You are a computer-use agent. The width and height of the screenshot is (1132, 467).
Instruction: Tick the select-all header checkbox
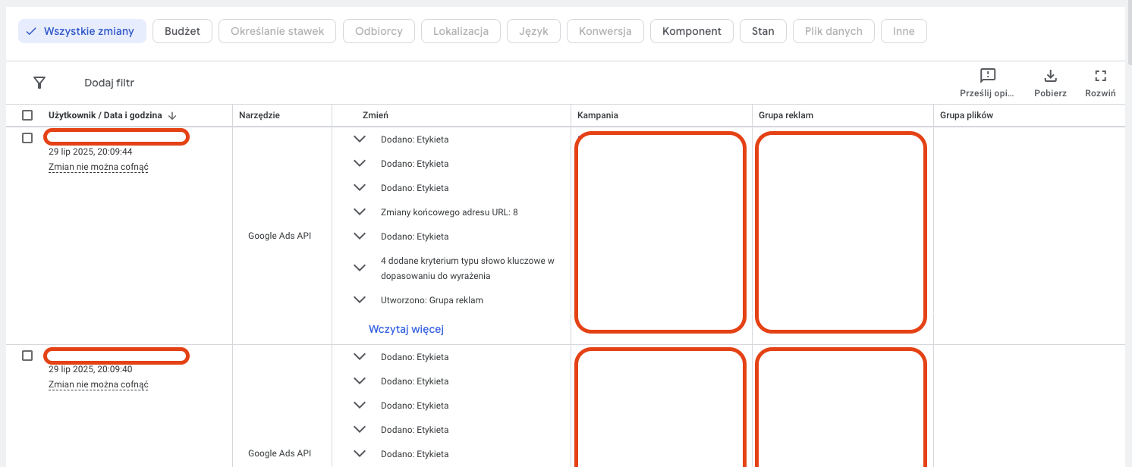(x=27, y=115)
